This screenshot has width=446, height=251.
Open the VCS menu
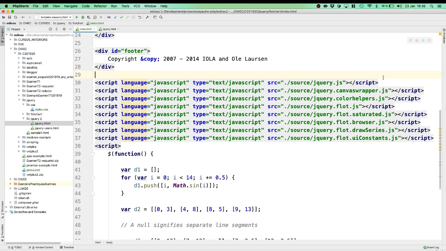[137, 6]
